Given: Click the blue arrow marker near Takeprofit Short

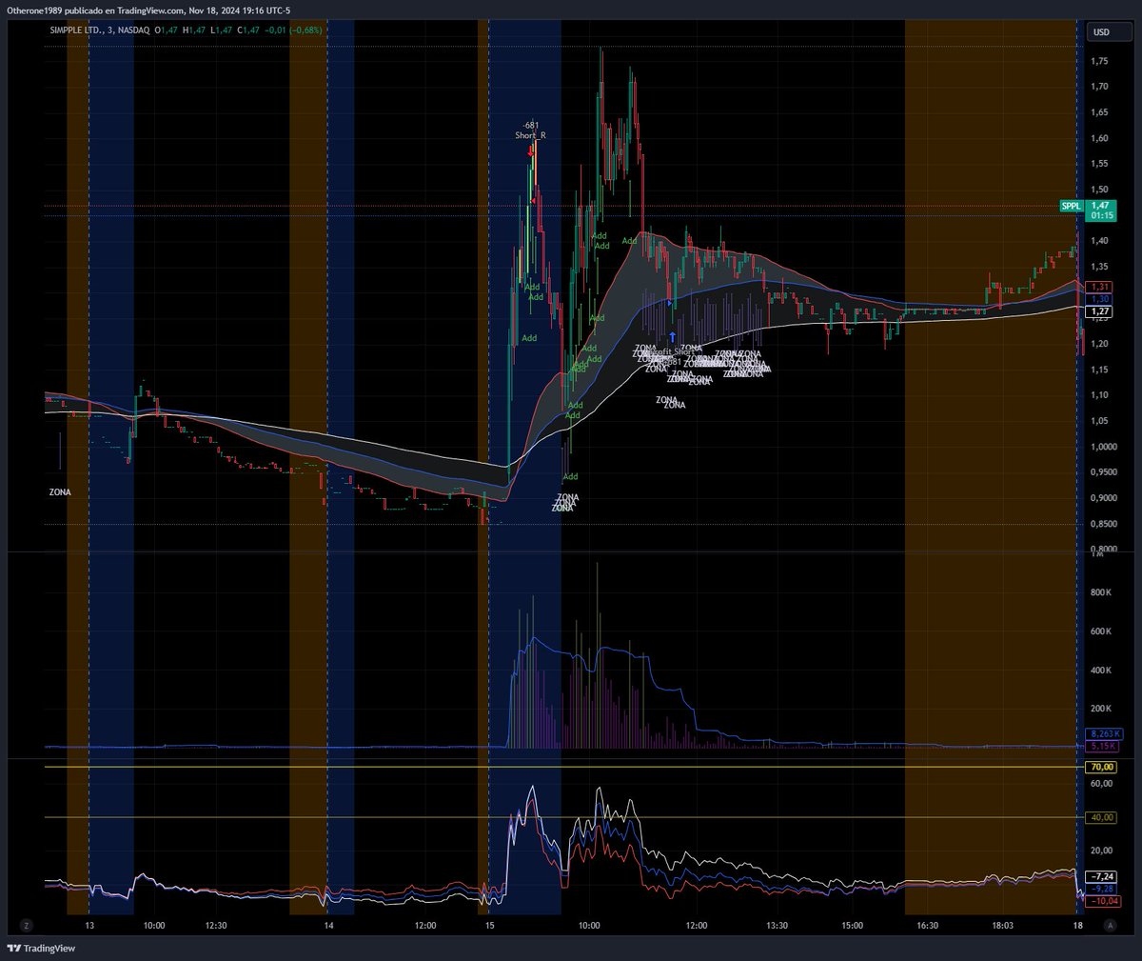Looking at the screenshot, I should (x=672, y=335).
